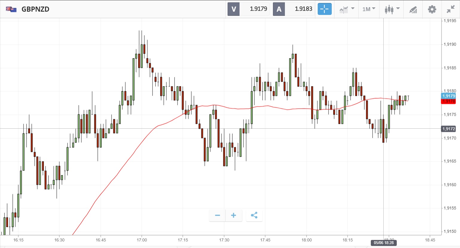
Task: Open the compare charts dropdown
Action: point(346,9)
